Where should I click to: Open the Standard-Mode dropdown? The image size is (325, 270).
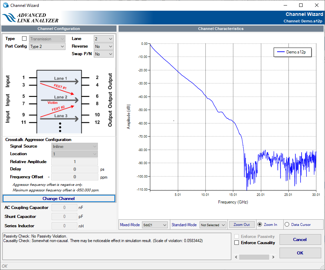(213, 225)
